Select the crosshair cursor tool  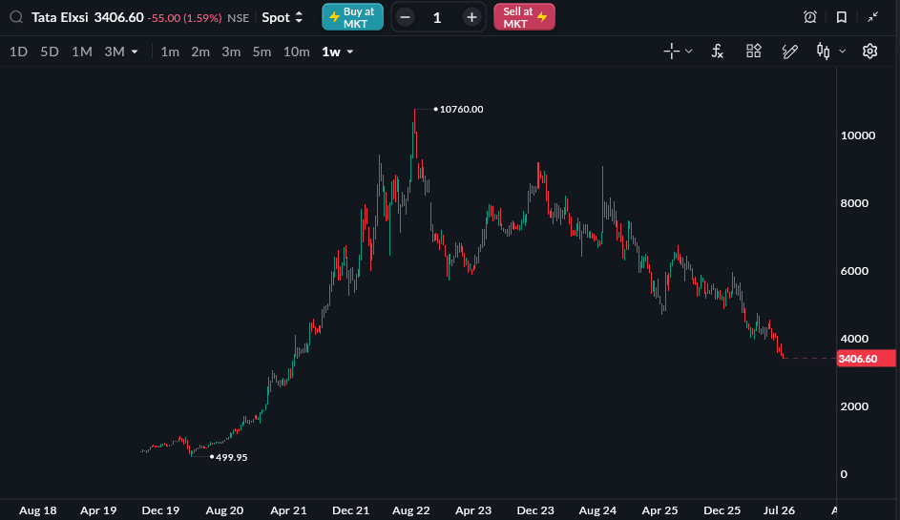672,52
